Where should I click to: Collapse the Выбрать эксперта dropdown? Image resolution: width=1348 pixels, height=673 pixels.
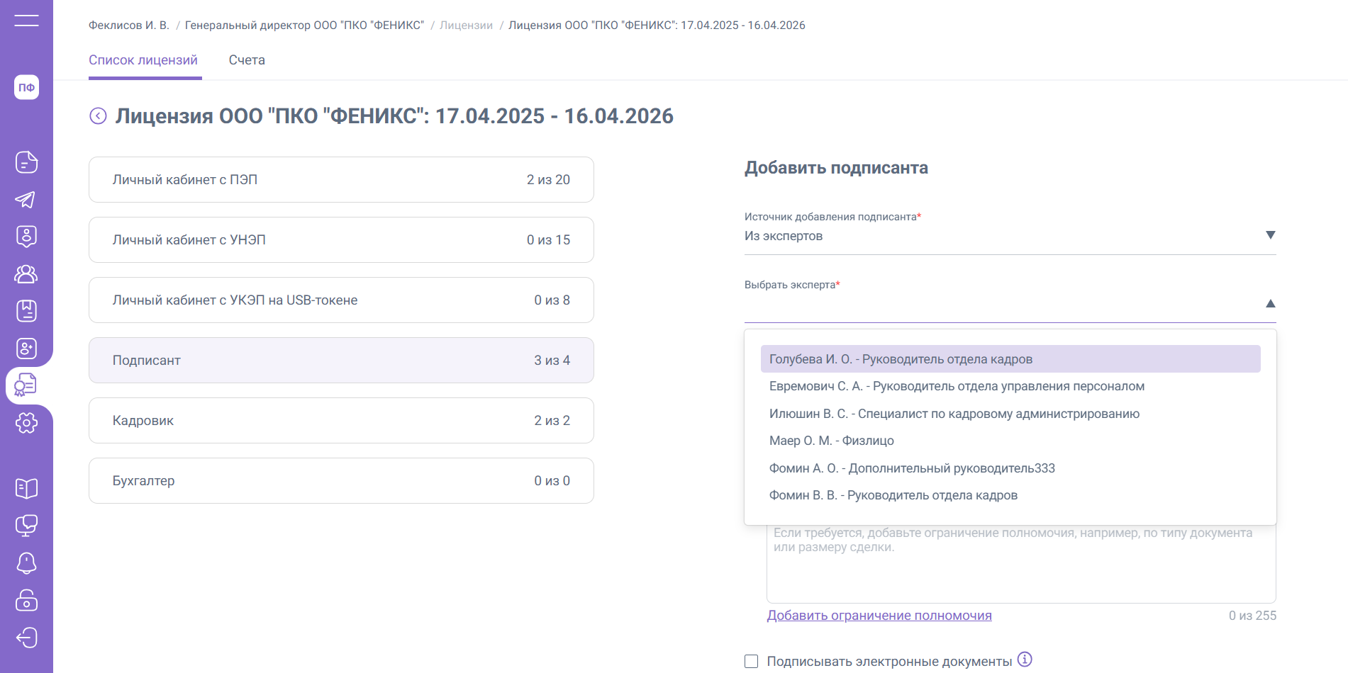click(1270, 304)
